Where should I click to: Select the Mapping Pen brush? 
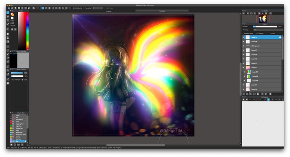18,124
